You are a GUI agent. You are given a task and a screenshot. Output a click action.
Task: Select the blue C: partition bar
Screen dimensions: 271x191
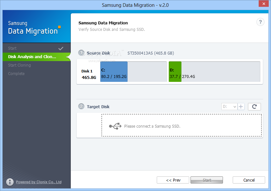pyautogui.click(x=114, y=71)
